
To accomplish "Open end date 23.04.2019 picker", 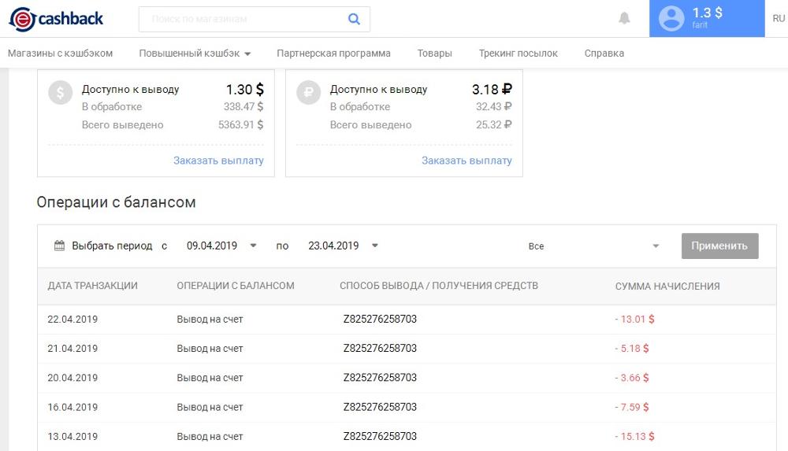I will (344, 246).
